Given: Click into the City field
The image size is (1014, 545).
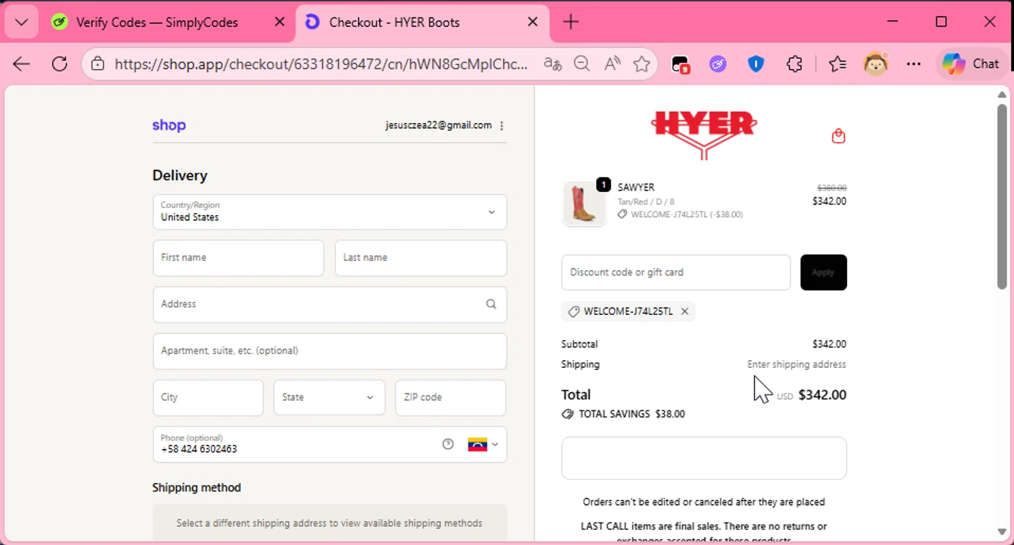Looking at the screenshot, I should [x=208, y=398].
